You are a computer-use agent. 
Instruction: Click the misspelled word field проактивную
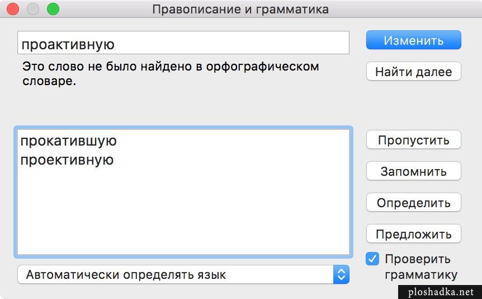183,43
